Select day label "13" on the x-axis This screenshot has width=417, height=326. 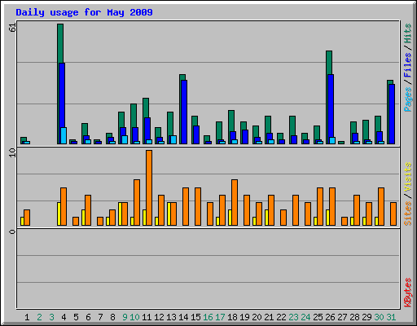coord(171,317)
